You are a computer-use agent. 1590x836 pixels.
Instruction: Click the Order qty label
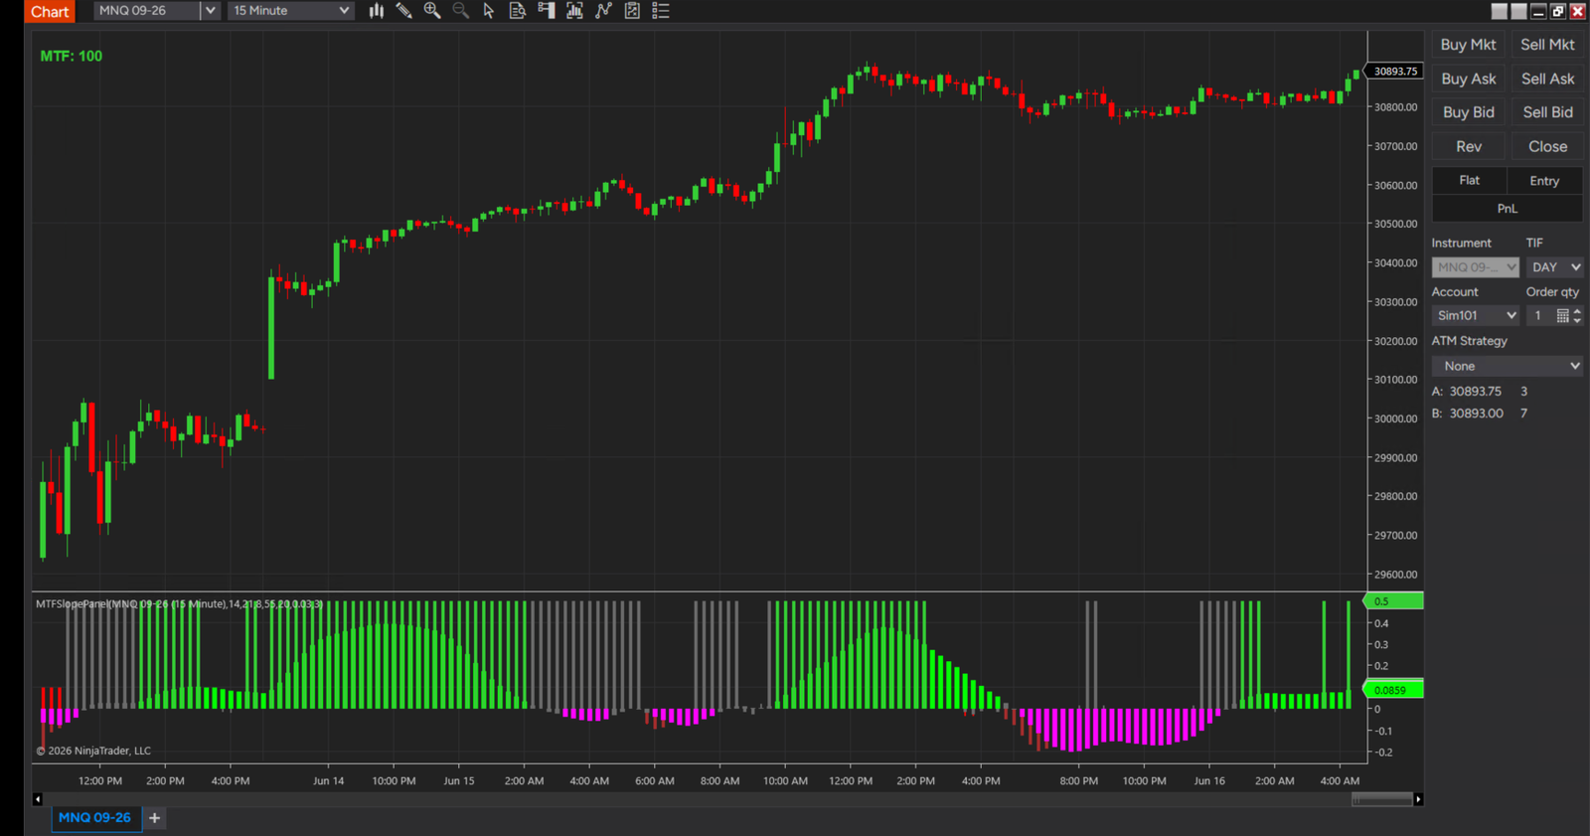pos(1552,292)
